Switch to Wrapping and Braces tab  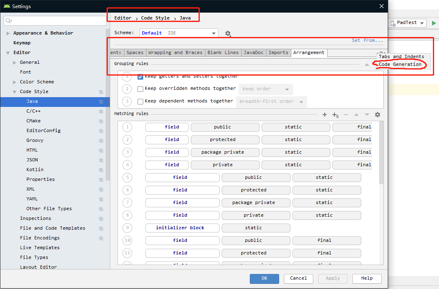click(x=175, y=52)
